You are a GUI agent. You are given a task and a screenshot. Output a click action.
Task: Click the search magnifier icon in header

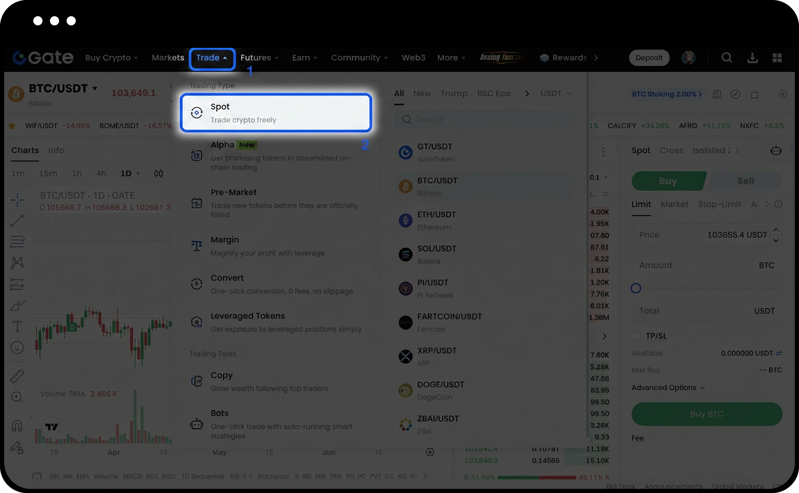pos(727,57)
